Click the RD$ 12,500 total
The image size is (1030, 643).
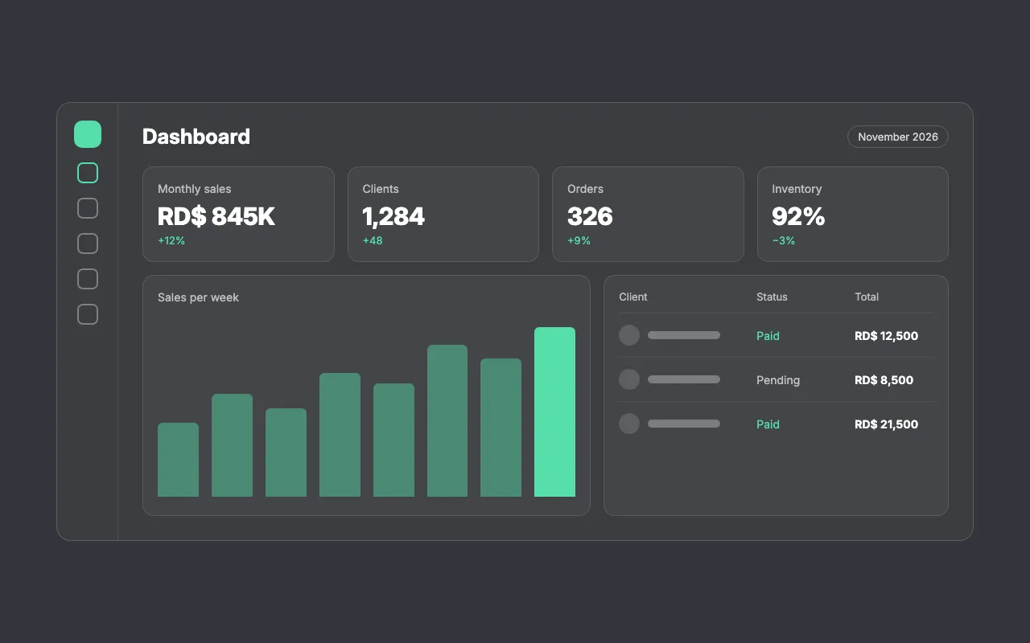886,336
